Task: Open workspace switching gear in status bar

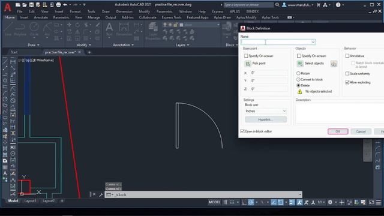Action: [x=330, y=202]
